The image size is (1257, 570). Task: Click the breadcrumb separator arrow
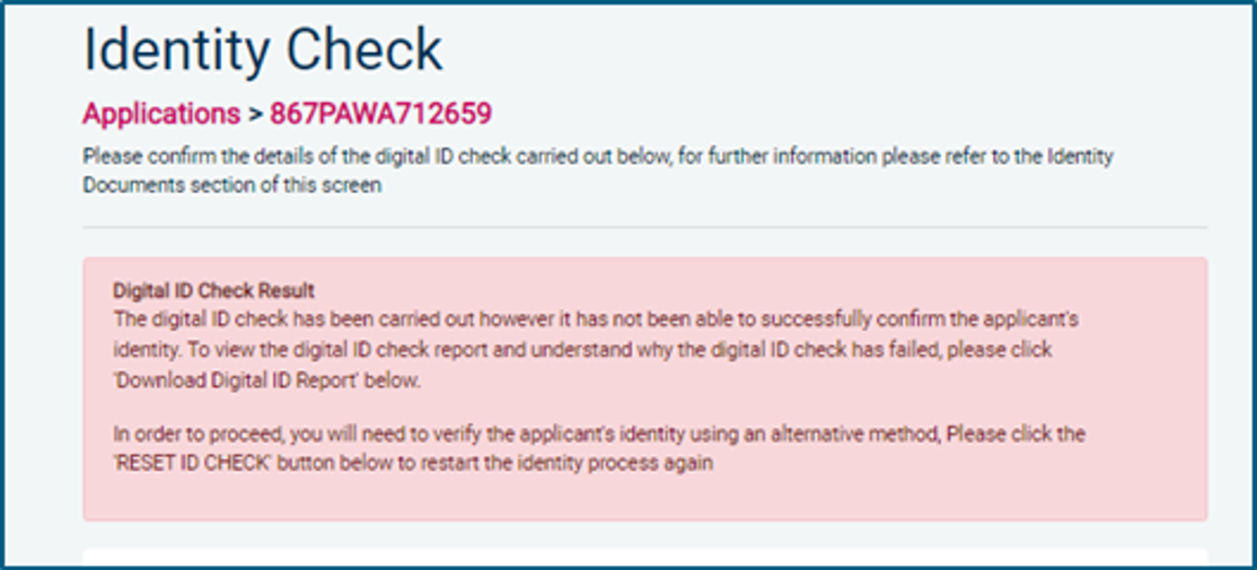click(x=255, y=114)
